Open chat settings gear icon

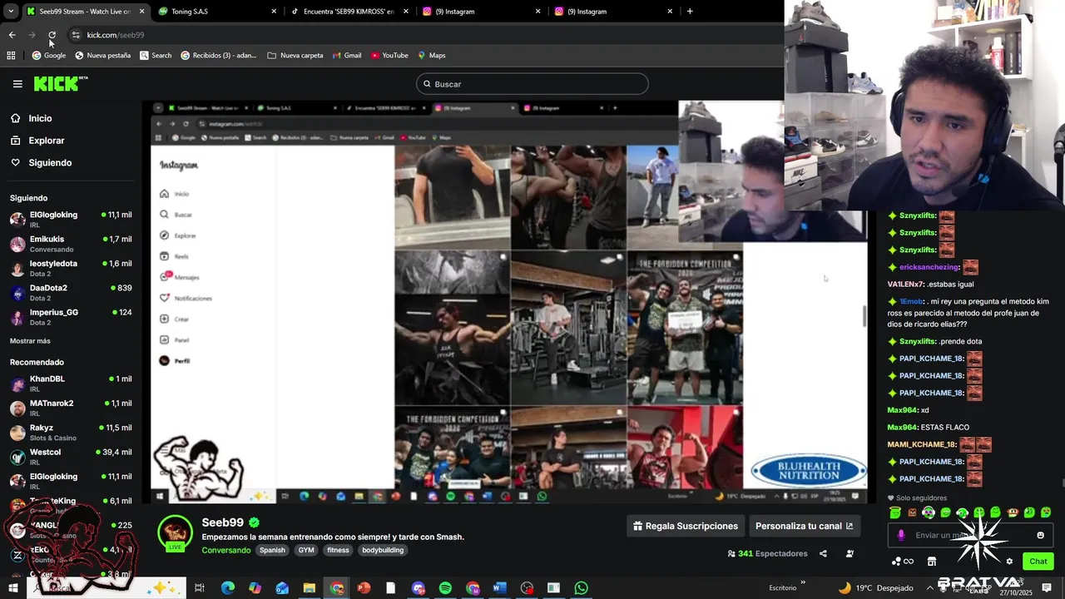click(x=1009, y=562)
